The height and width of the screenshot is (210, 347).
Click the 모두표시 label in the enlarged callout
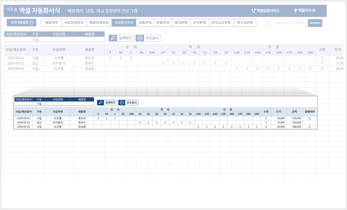[132, 102]
